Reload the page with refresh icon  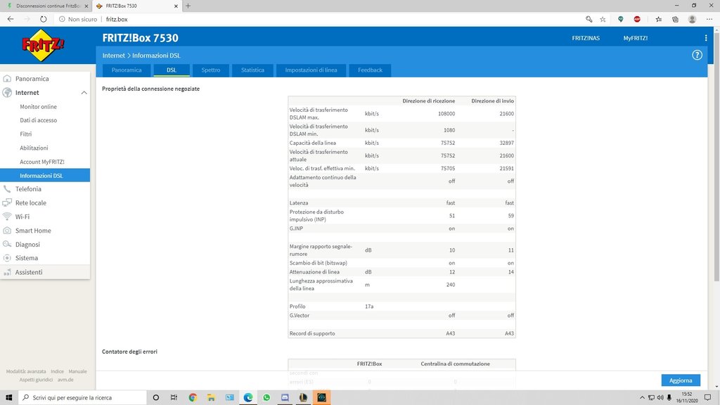[x=43, y=19]
